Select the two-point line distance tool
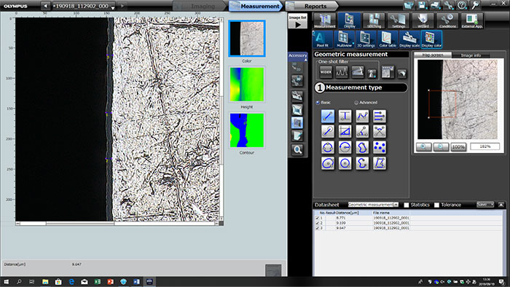Screen dimensions: 510x287 tap(328, 116)
